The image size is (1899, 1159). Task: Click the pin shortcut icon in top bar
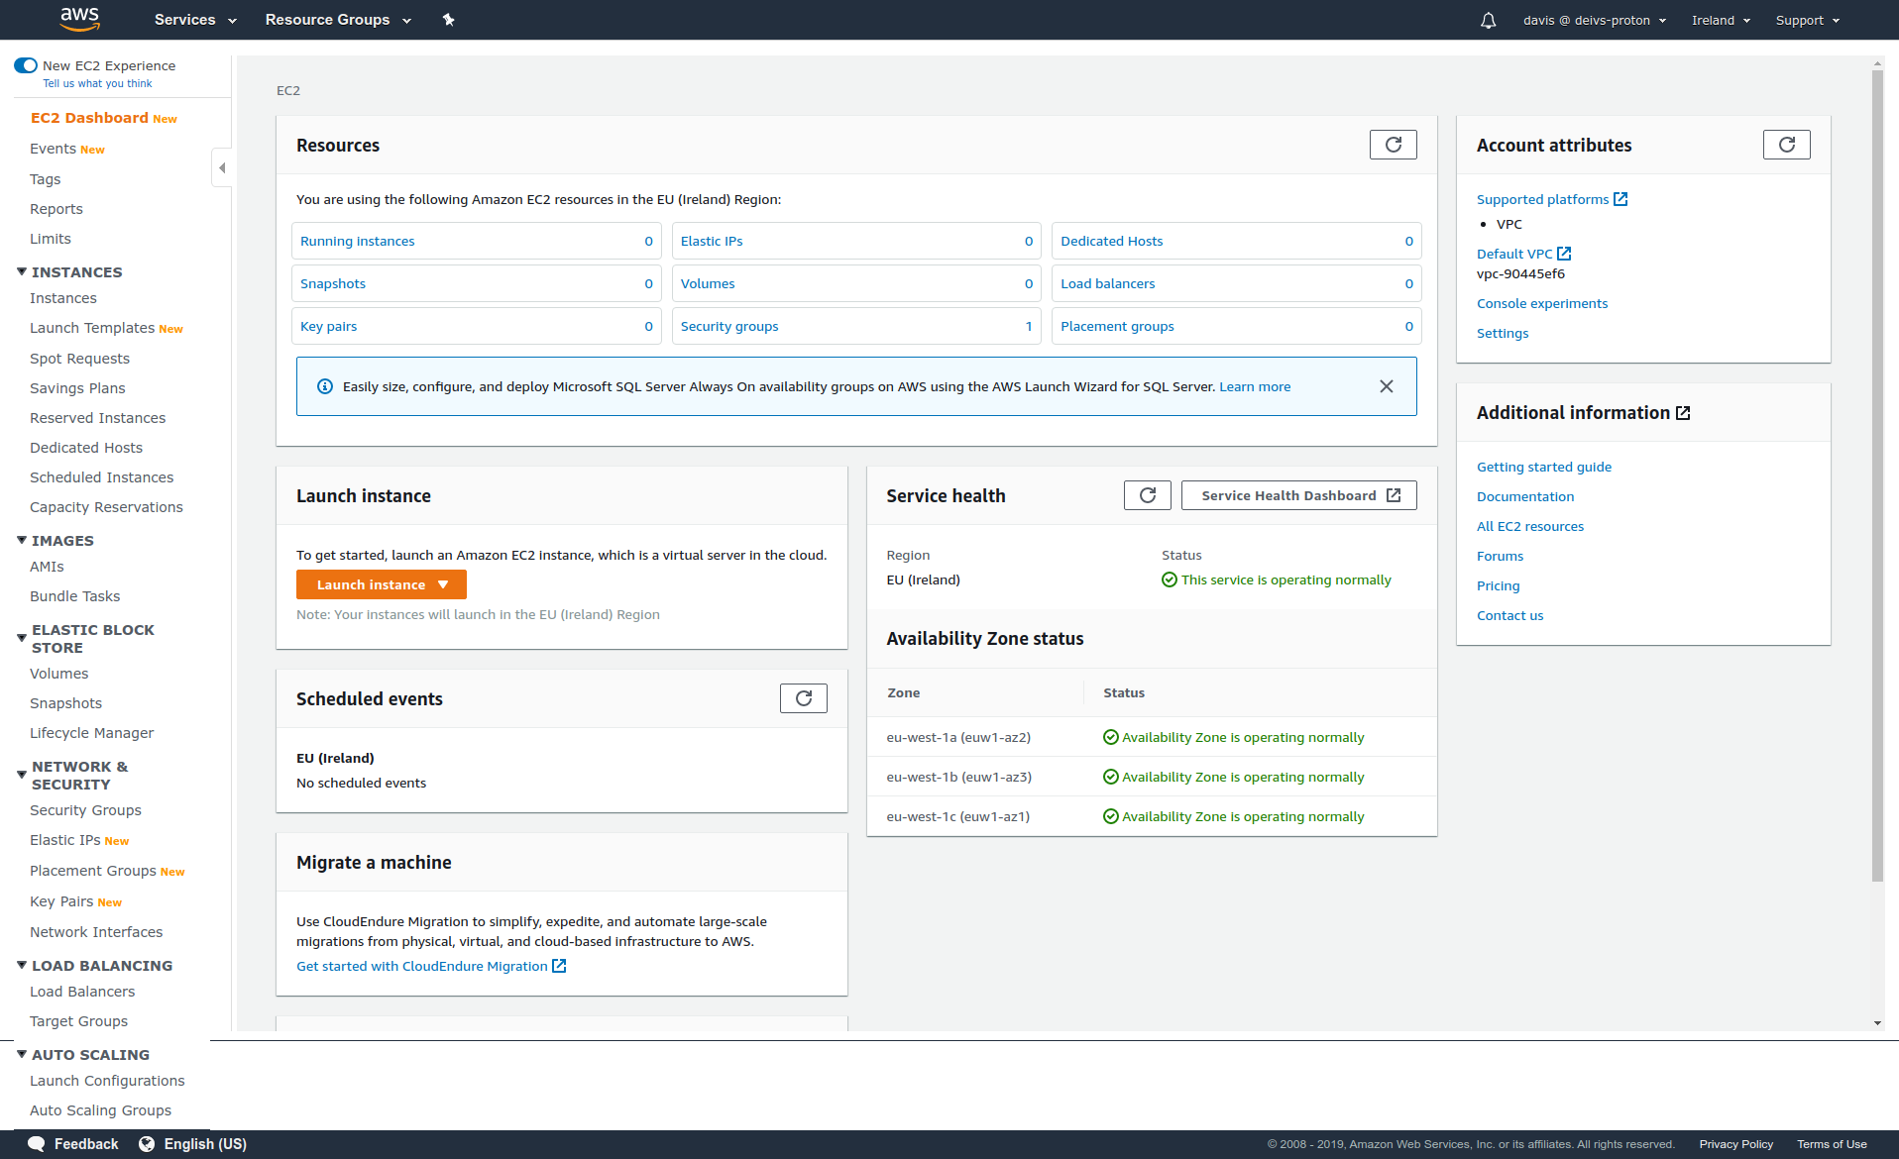448,20
